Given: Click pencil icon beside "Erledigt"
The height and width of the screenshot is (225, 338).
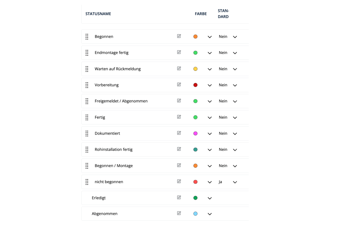Looking at the screenshot, I should (x=179, y=197).
